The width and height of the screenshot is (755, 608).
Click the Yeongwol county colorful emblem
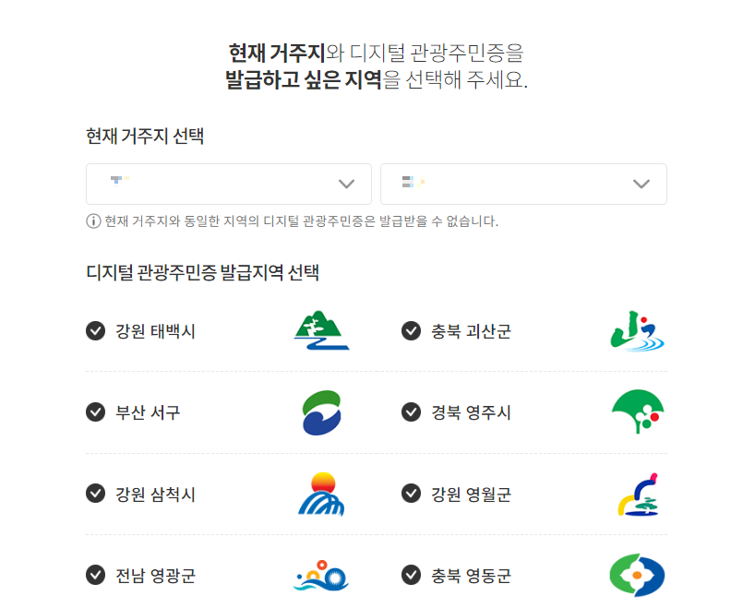[x=639, y=495]
